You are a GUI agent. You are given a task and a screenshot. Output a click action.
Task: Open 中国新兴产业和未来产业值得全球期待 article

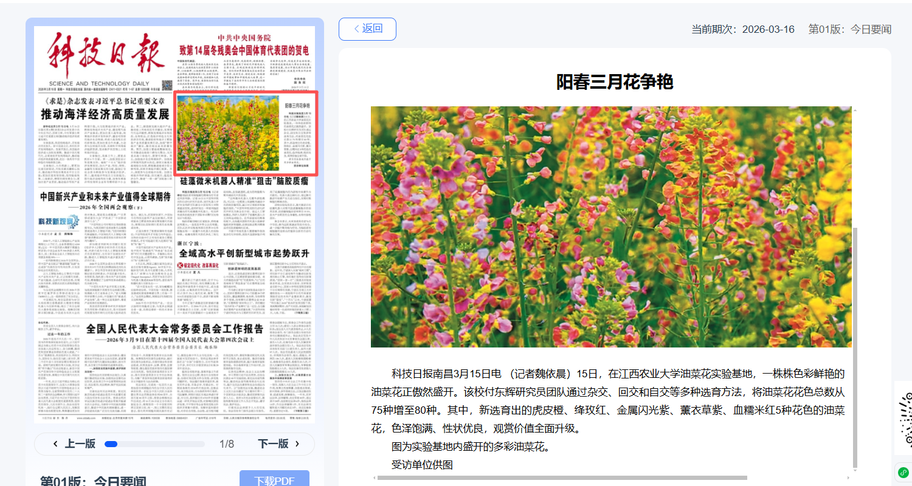click(105, 197)
